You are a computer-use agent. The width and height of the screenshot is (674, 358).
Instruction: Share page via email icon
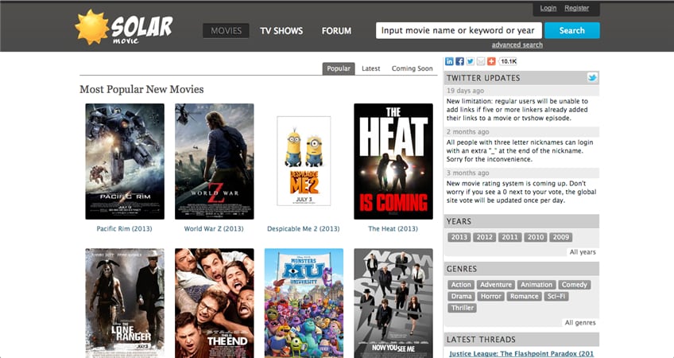click(481, 61)
